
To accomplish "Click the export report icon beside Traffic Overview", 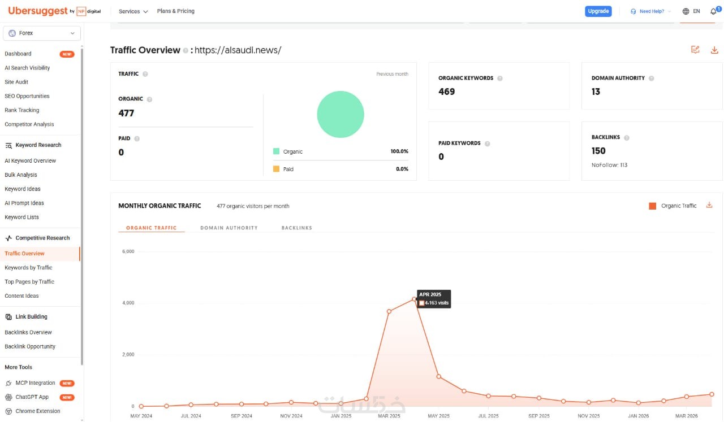I will click(695, 50).
